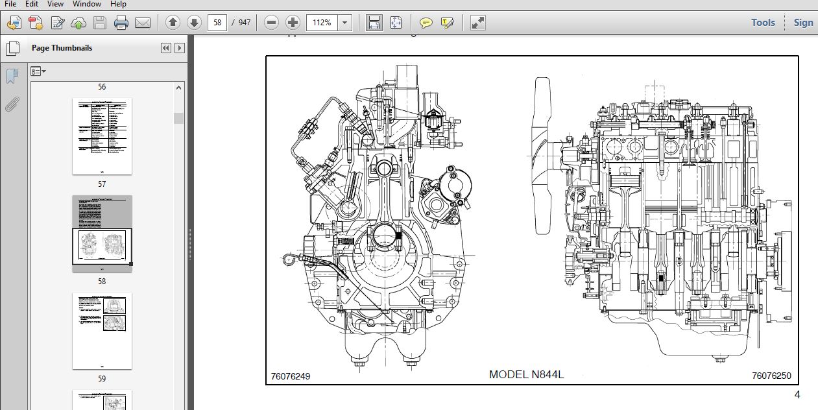Add a sticky note comment

[426, 23]
